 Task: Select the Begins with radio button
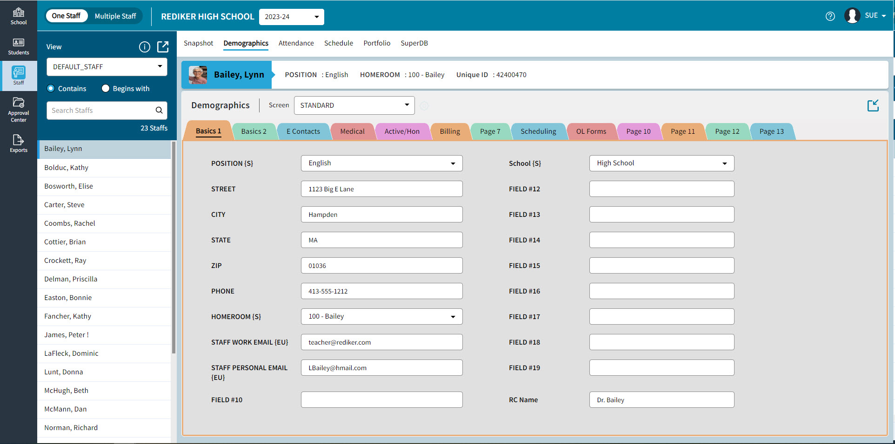pyautogui.click(x=106, y=88)
